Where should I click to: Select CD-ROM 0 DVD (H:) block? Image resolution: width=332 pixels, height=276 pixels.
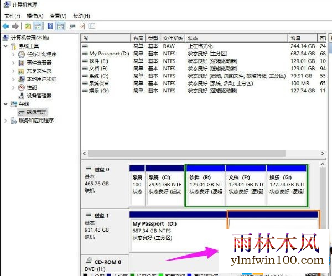coord(105,265)
